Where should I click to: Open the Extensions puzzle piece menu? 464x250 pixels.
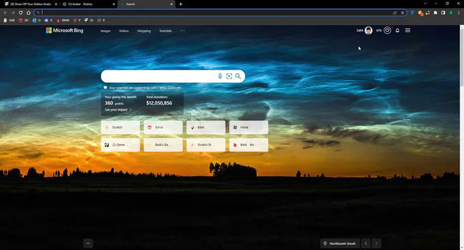tap(435, 13)
